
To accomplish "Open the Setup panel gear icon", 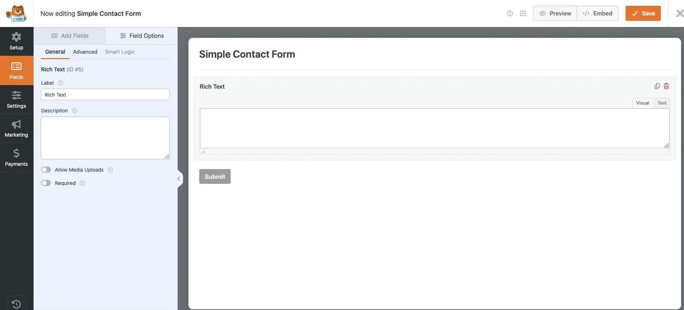I will coord(16,37).
